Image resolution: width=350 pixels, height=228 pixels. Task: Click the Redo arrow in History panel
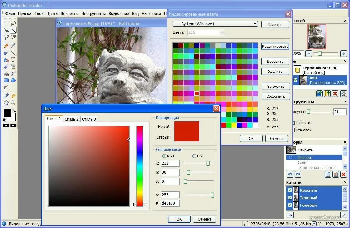coord(298,175)
